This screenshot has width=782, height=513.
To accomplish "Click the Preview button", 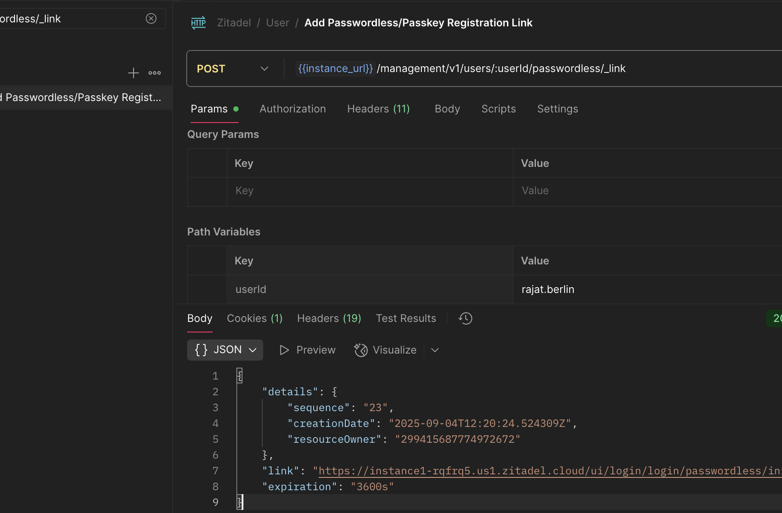I will (x=308, y=350).
